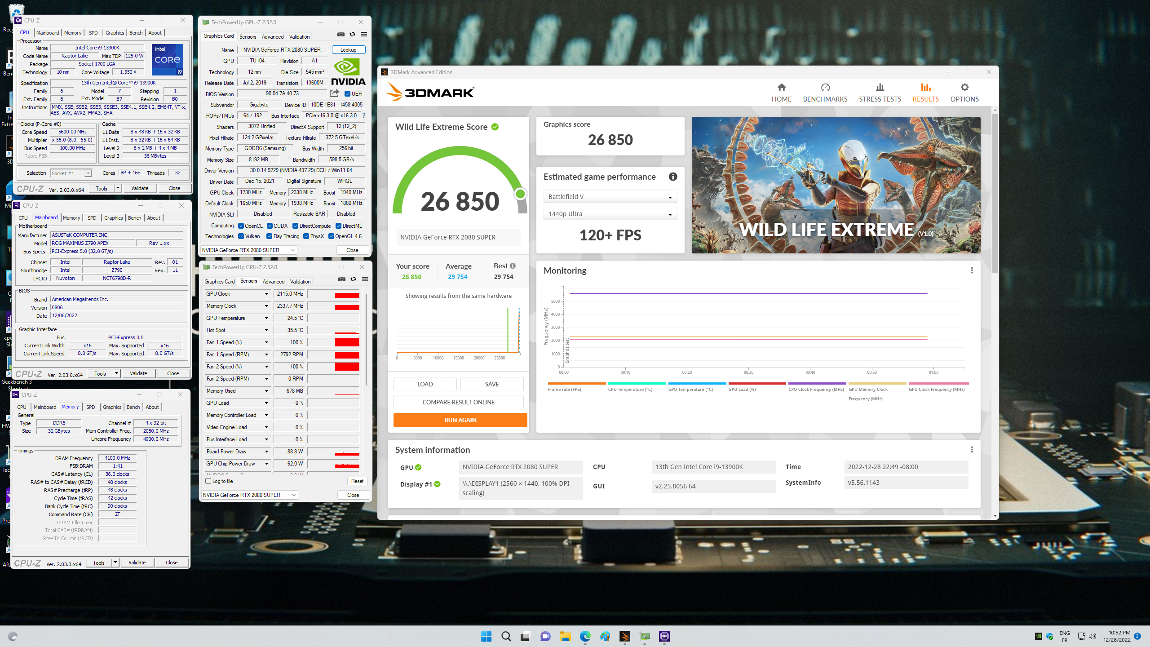Viewport: 1150px width, 647px height.
Task: Enable the Log to file checkbox
Action: 208,481
